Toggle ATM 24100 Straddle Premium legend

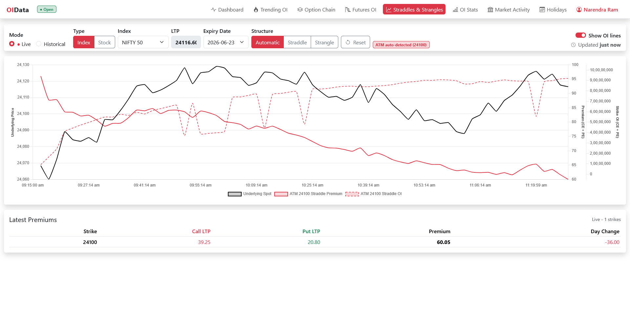pos(308,194)
